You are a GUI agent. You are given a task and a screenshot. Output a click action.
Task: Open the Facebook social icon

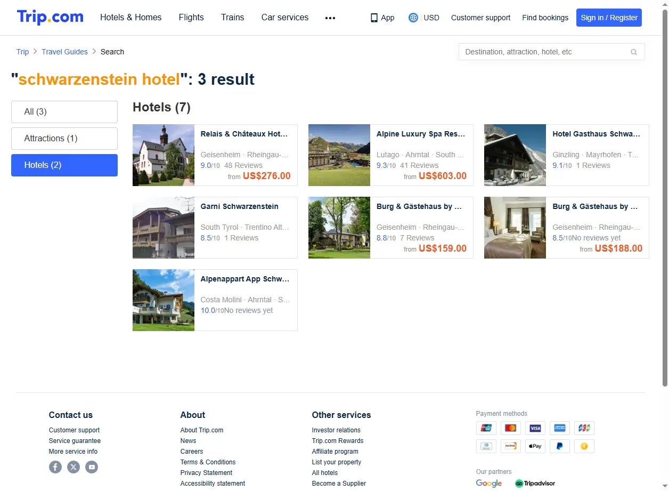pyautogui.click(x=55, y=467)
